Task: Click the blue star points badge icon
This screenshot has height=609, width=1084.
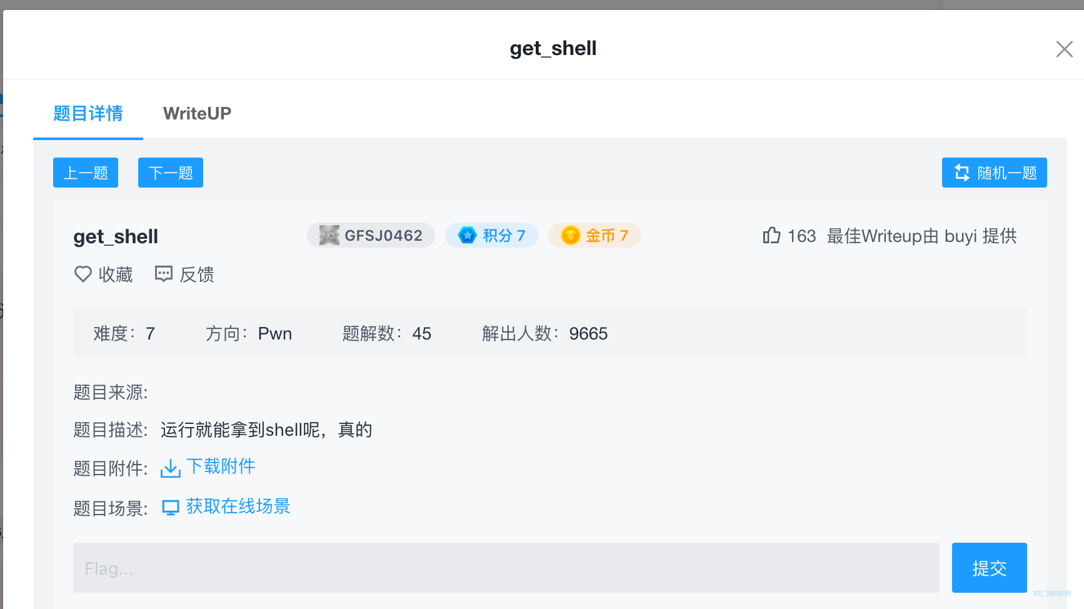Action: [467, 235]
